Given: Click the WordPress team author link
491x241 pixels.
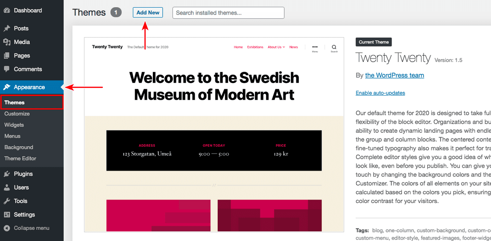Looking at the screenshot, I should (395, 75).
